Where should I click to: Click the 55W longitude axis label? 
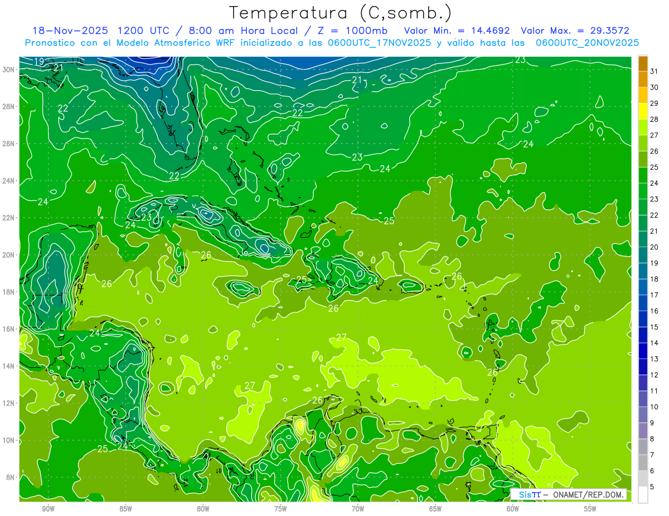pos(590,509)
